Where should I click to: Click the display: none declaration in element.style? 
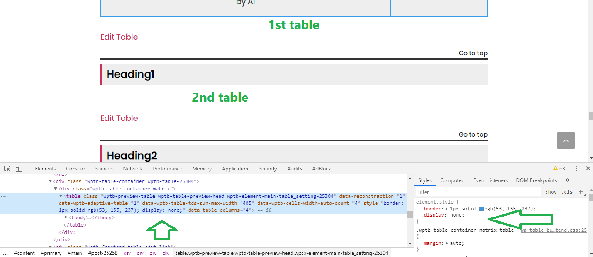444,215
